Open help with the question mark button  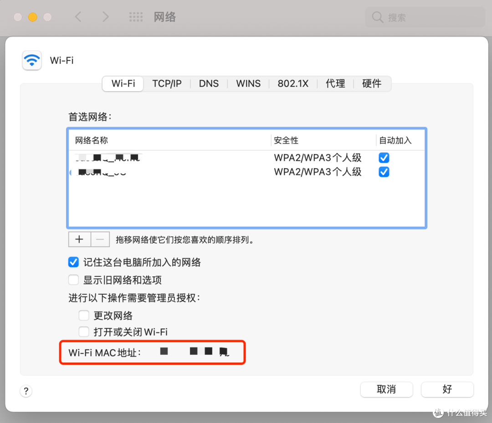pos(26,391)
